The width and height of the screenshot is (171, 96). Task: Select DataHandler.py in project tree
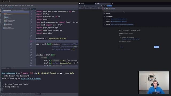[8, 15]
